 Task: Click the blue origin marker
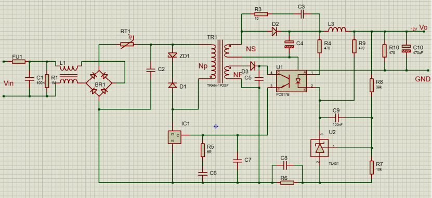(216, 126)
